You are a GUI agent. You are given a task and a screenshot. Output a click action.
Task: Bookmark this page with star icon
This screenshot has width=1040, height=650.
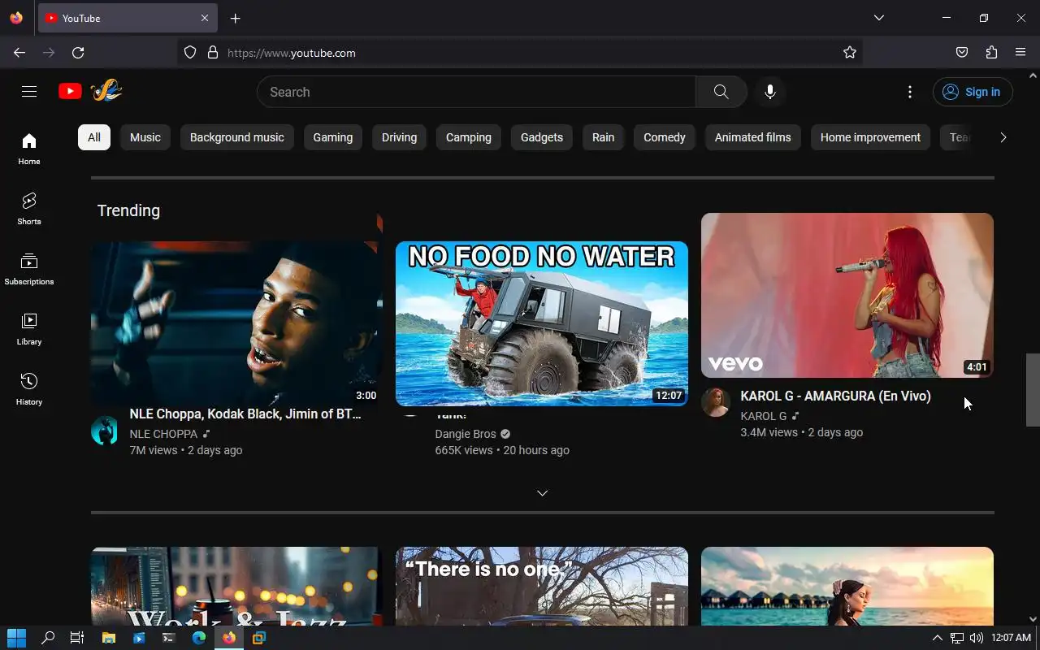850,53
